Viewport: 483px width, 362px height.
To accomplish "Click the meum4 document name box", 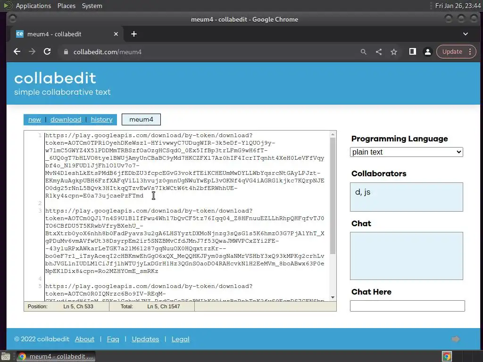I will tap(141, 119).
